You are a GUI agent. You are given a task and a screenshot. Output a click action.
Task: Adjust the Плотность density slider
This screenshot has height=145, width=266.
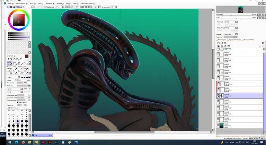click(24, 86)
